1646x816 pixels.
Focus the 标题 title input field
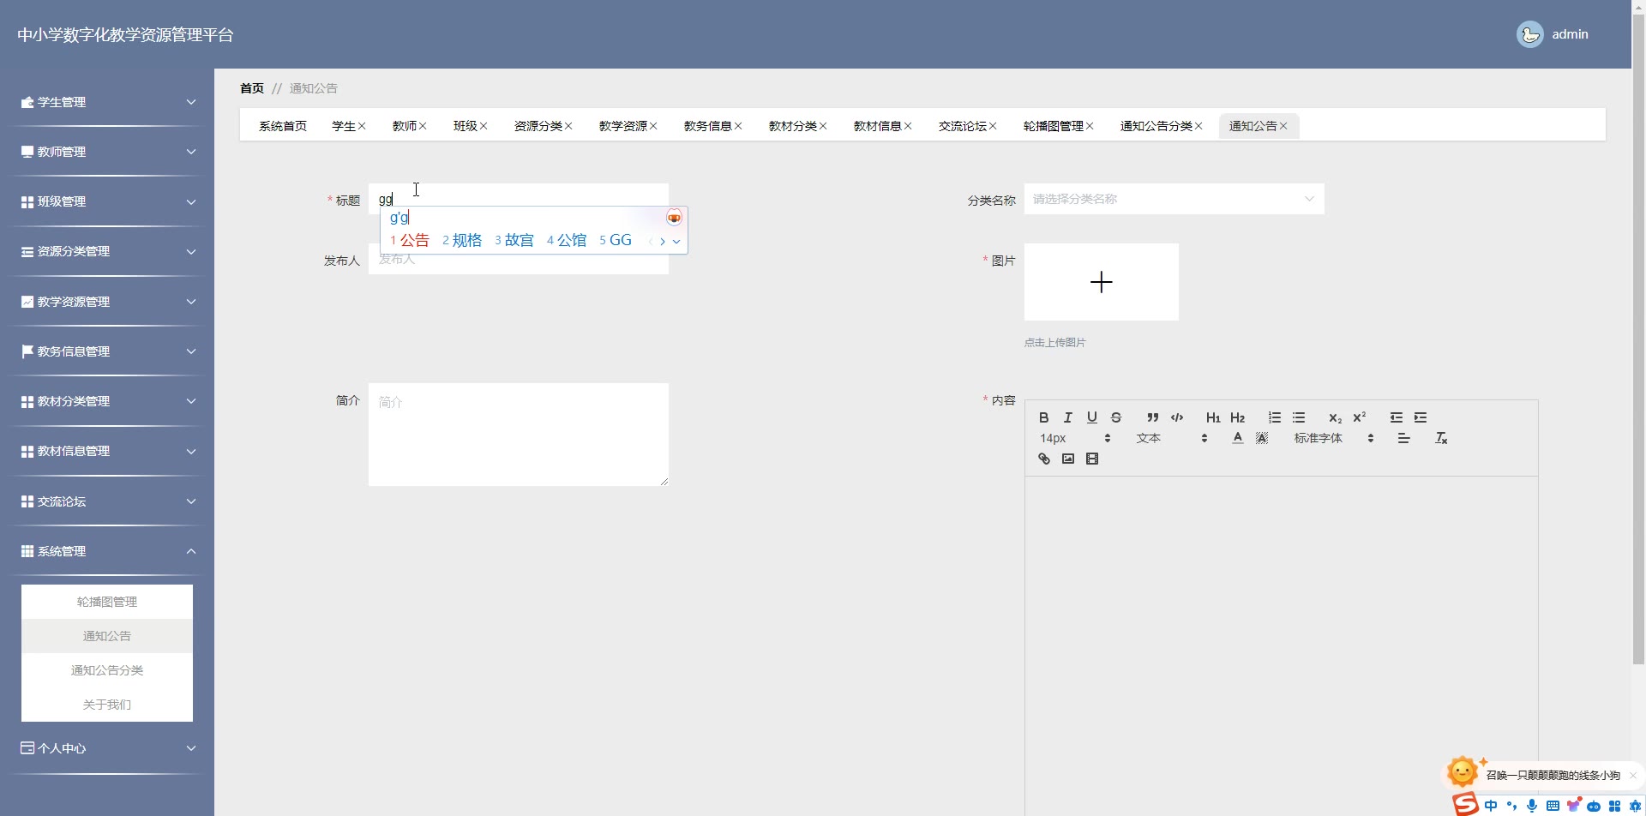click(519, 199)
